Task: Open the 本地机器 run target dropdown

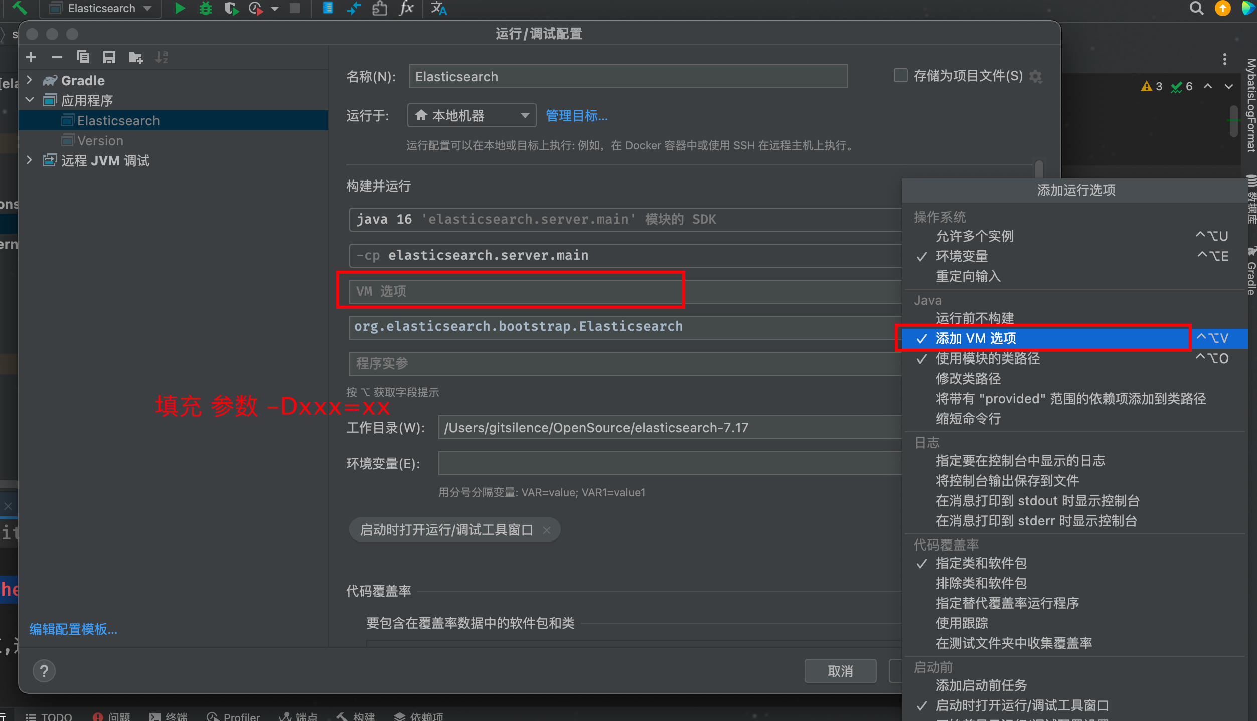Action: coord(472,116)
